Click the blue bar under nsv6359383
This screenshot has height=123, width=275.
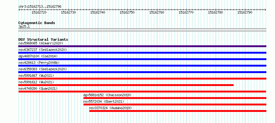coord(142,72)
